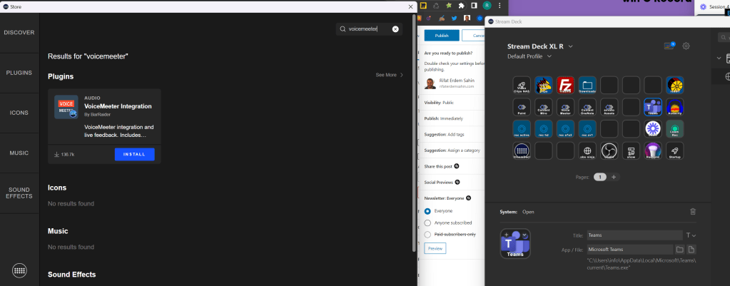The width and height of the screenshot is (730, 286).
Task: Open the Chrome profile avatar R
Action: [487, 6]
